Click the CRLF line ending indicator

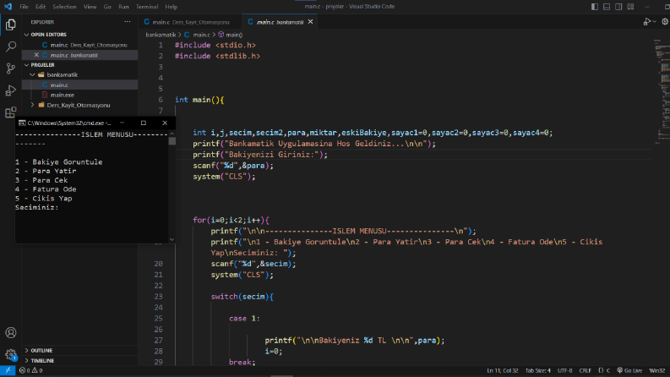[x=585, y=370]
